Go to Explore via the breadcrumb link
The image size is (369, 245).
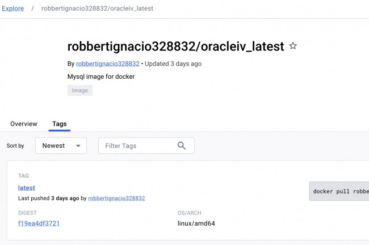tap(13, 8)
